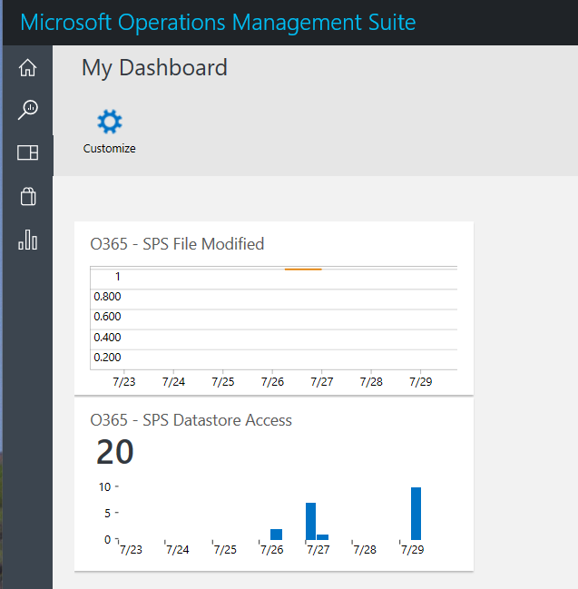The image size is (578, 589).
Task: Click the orange line in File Modified chart
Action: [x=303, y=270]
